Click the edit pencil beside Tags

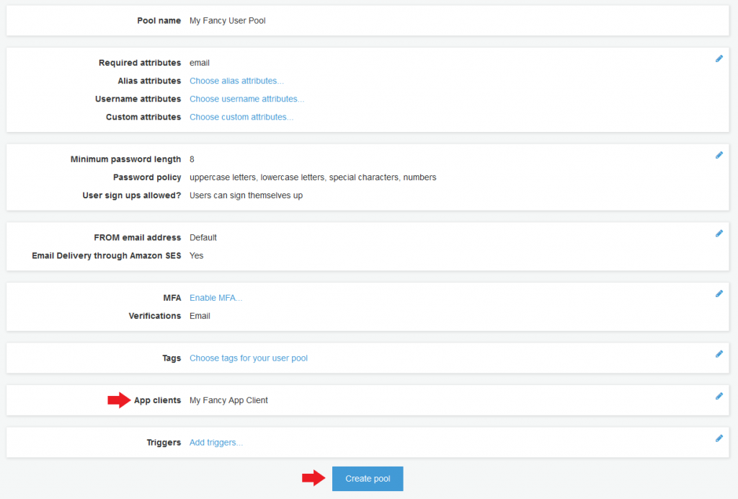coord(719,354)
